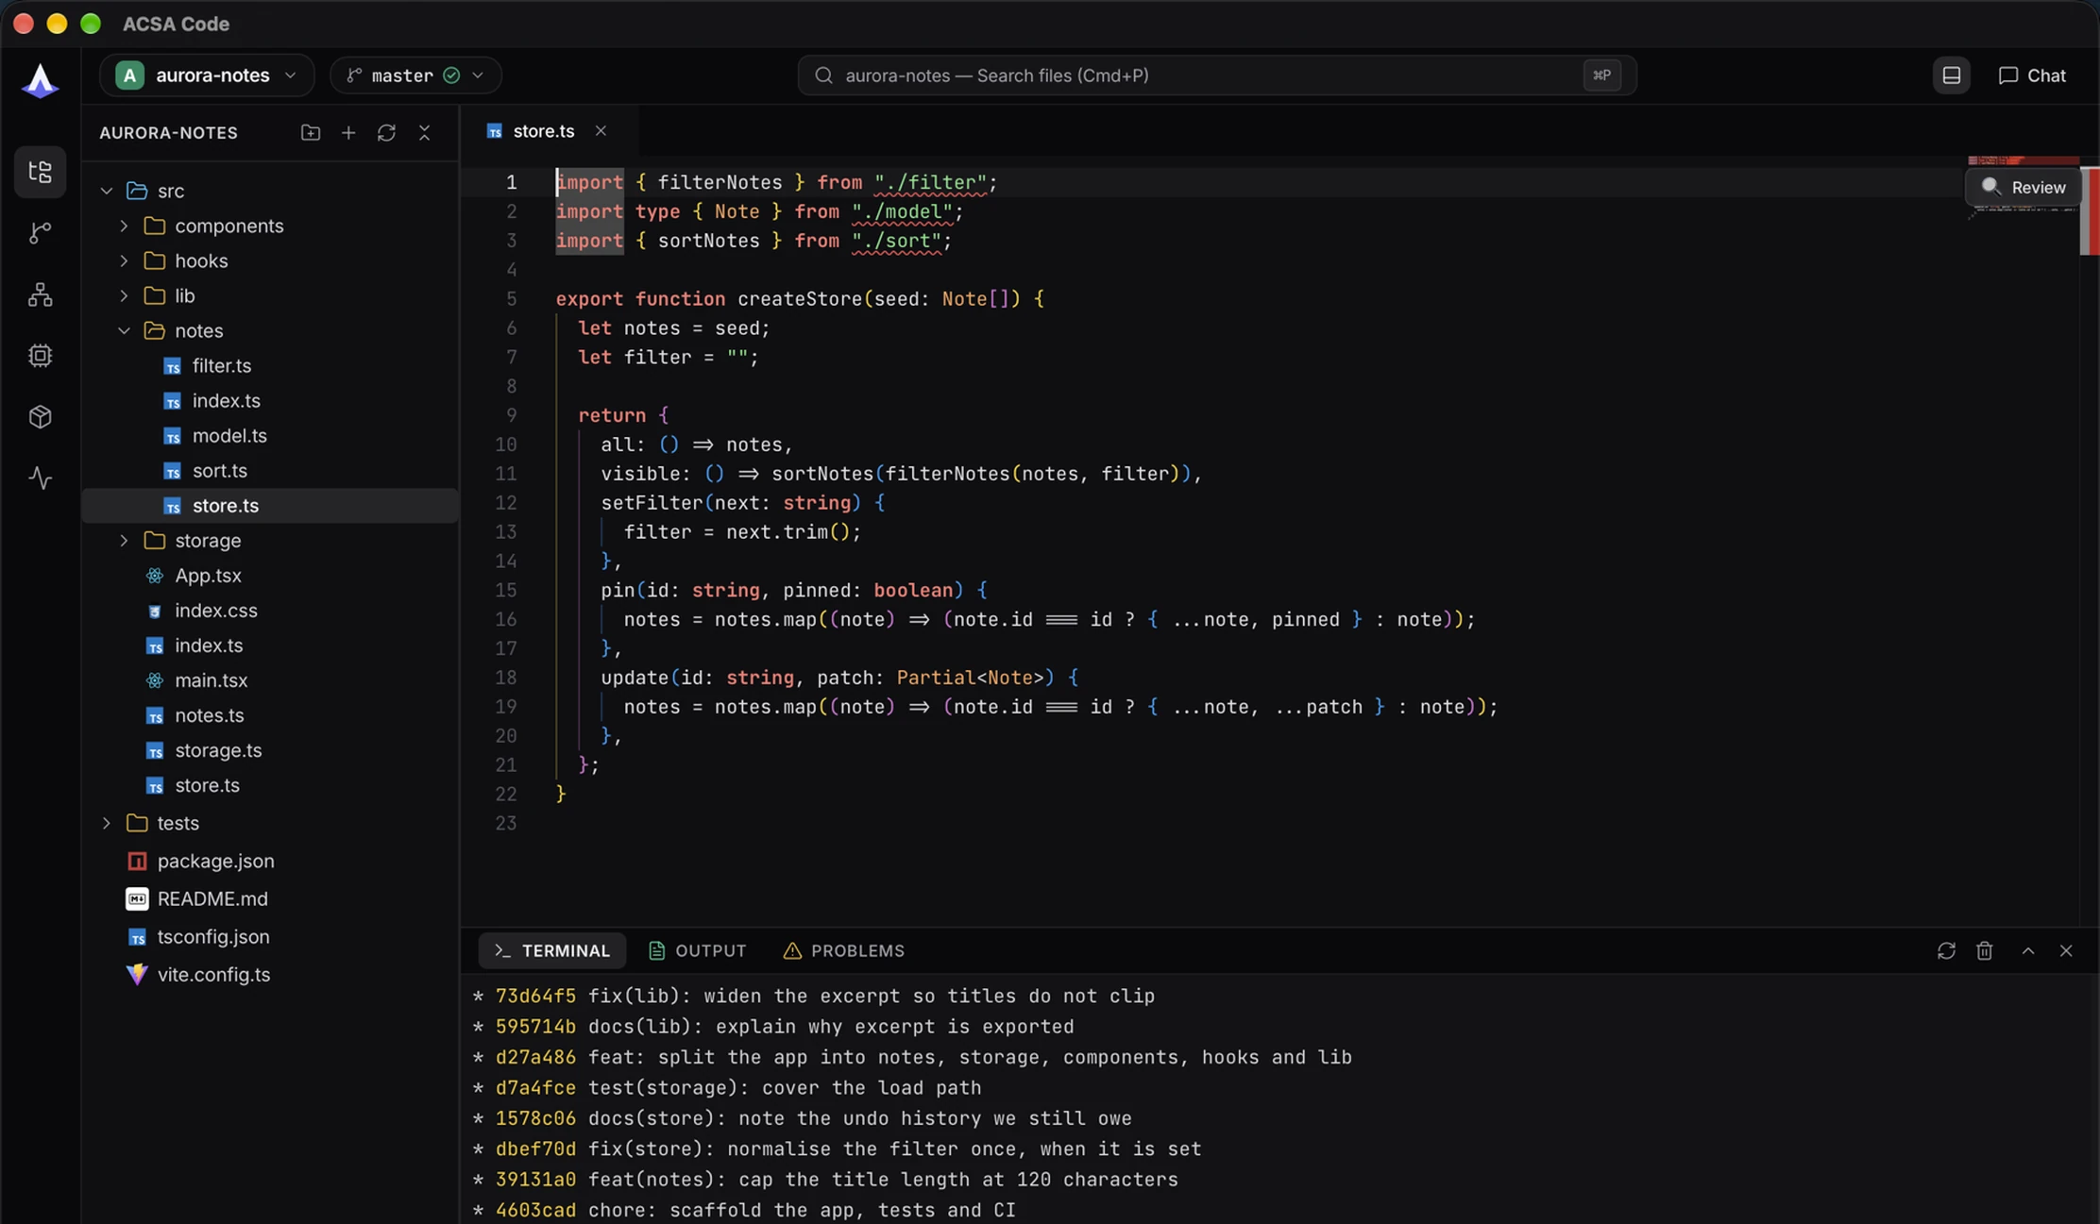Close the store.ts editor tab

tap(601, 131)
